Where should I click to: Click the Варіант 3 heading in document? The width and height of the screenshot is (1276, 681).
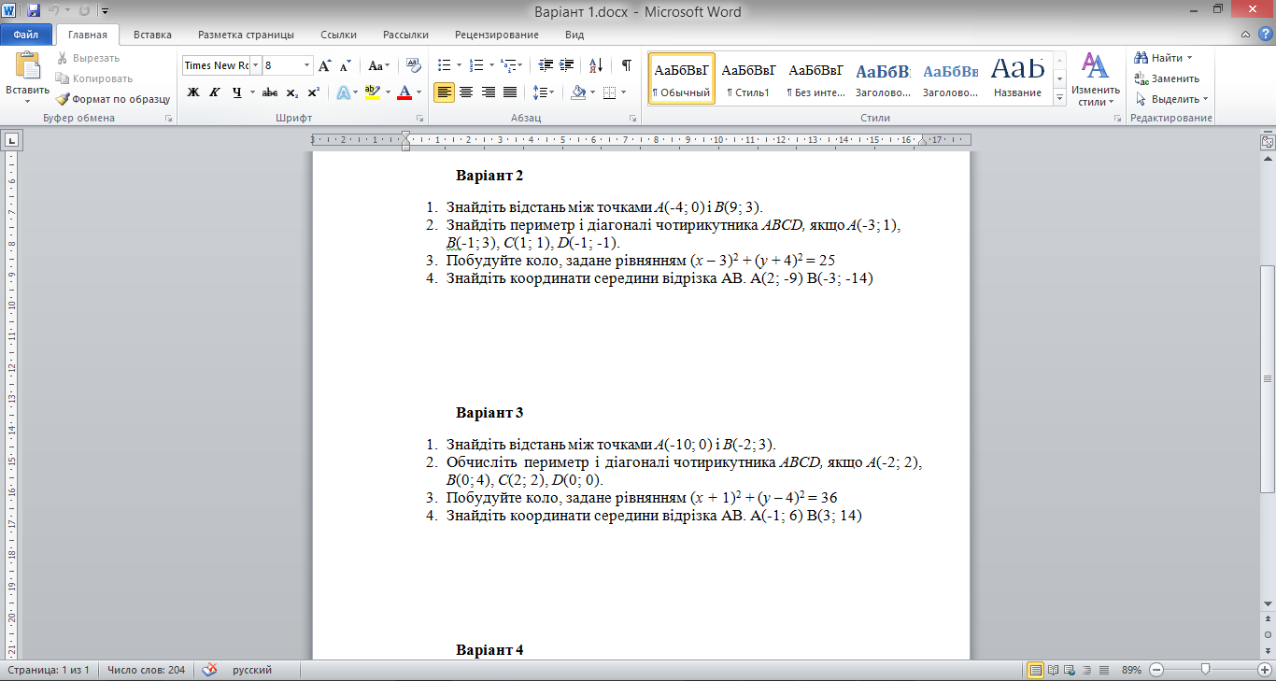(489, 412)
